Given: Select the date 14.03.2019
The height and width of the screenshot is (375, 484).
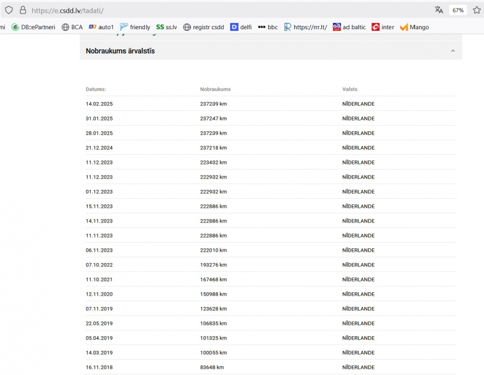Looking at the screenshot, I should click(99, 353).
